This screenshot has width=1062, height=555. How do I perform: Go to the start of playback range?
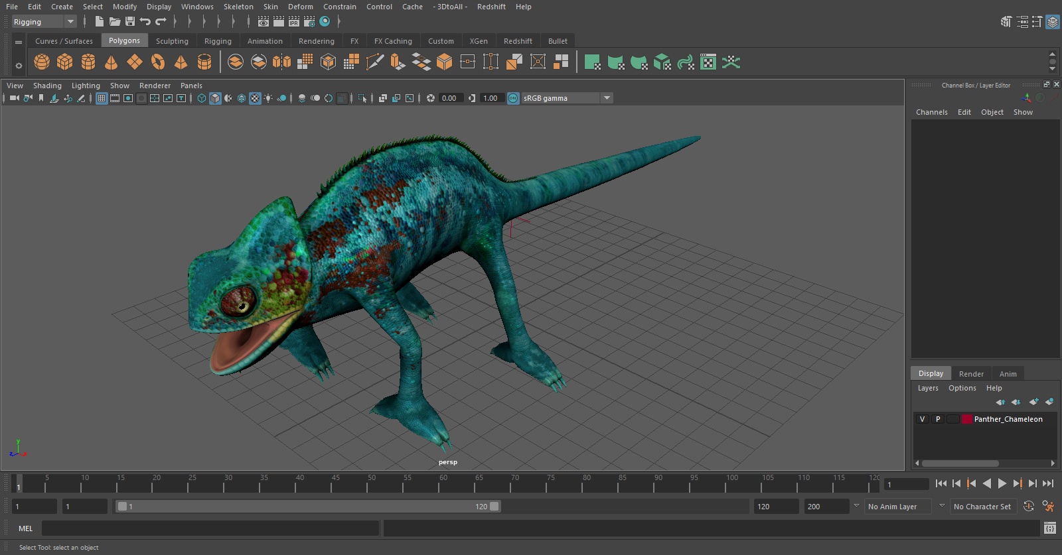click(941, 483)
